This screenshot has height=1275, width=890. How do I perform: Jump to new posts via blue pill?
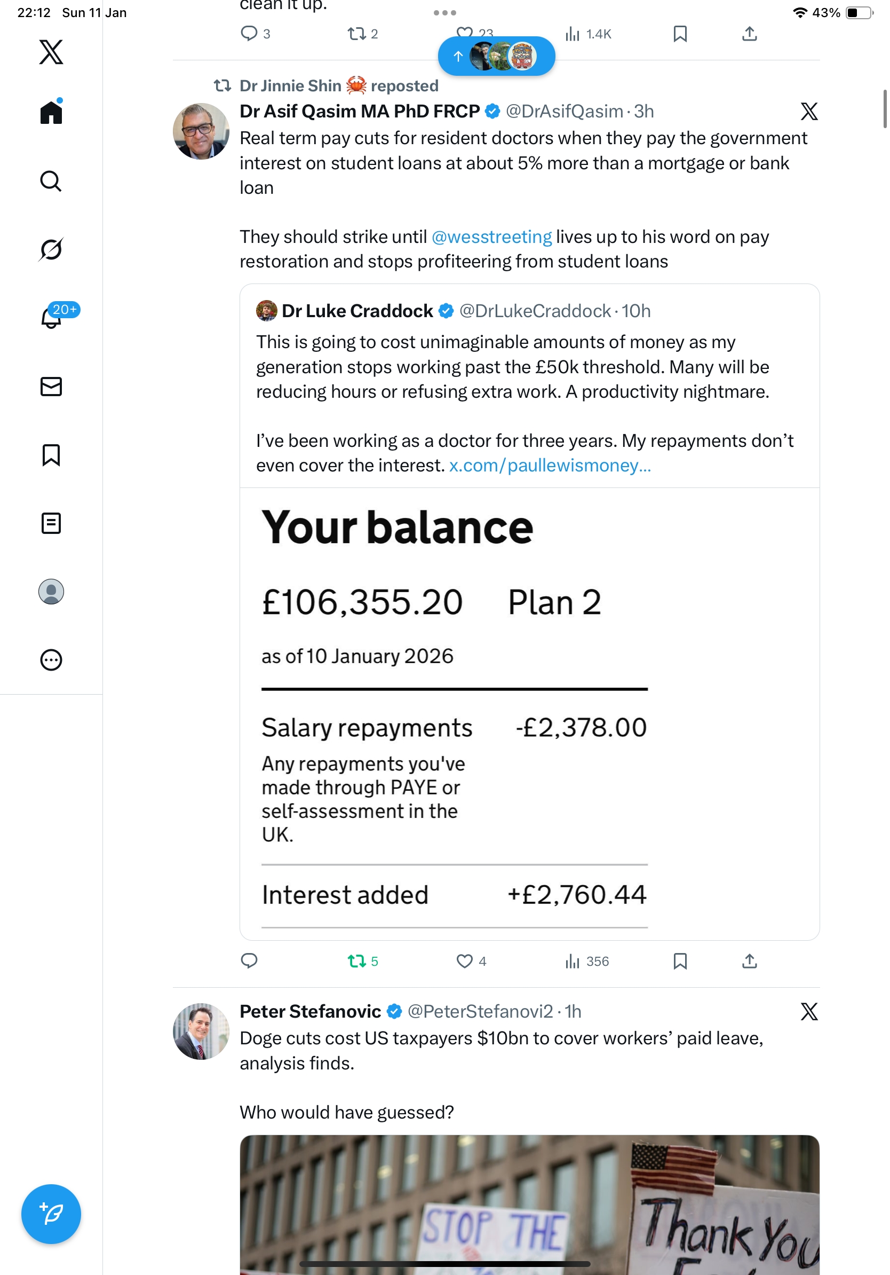tap(496, 56)
